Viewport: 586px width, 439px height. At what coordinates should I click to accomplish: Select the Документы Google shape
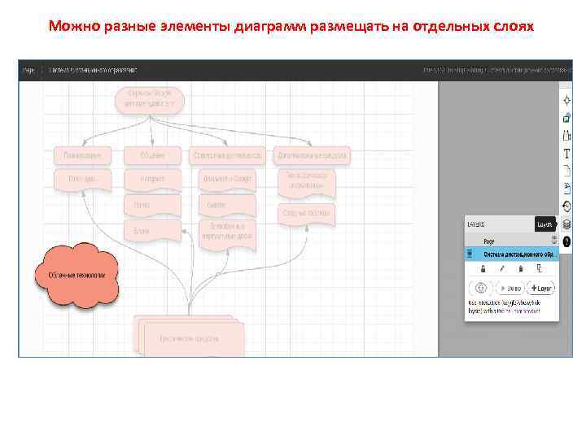(x=227, y=180)
